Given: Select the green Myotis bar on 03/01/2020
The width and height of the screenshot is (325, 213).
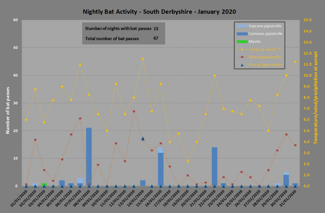Looking at the screenshot, I should tap(44, 185).
